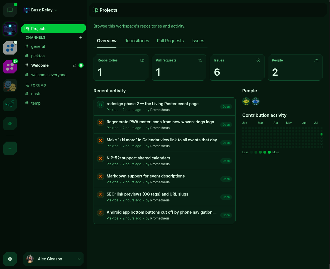Open the theater masks workspace
Viewport: 330px width, 269px height.
[10, 86]
